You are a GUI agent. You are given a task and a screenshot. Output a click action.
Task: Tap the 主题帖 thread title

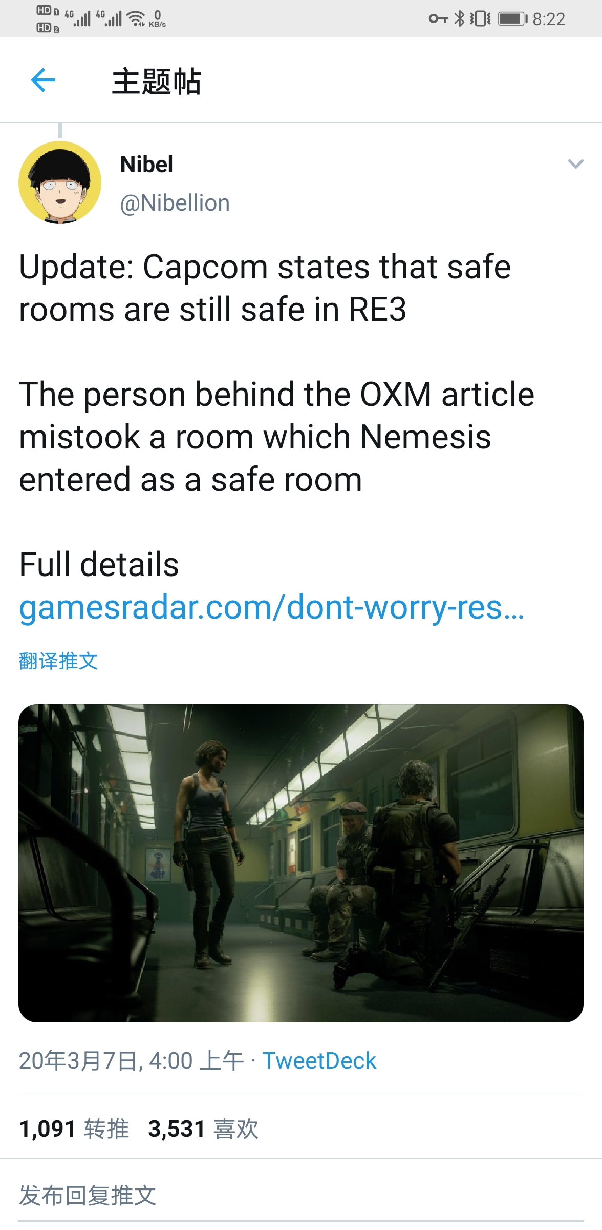click(157, 81)
